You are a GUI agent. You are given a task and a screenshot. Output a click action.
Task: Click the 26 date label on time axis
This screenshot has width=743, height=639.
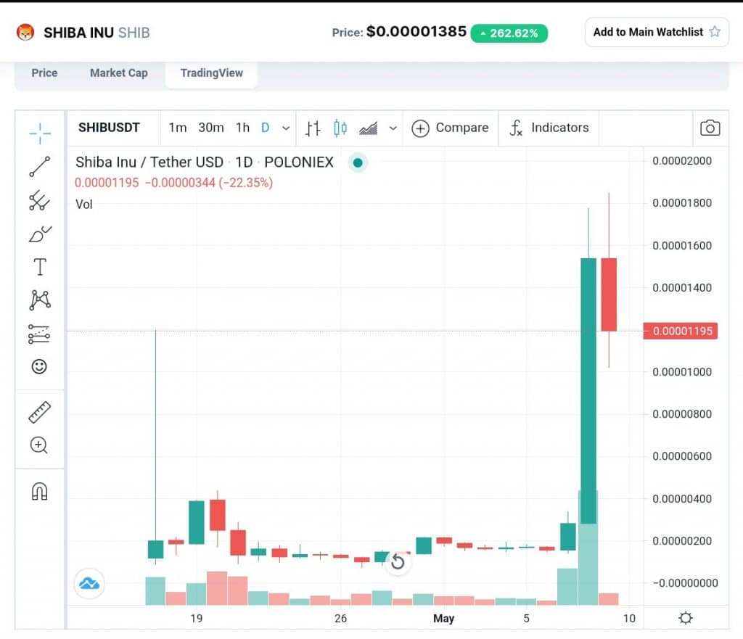[340, 618]
